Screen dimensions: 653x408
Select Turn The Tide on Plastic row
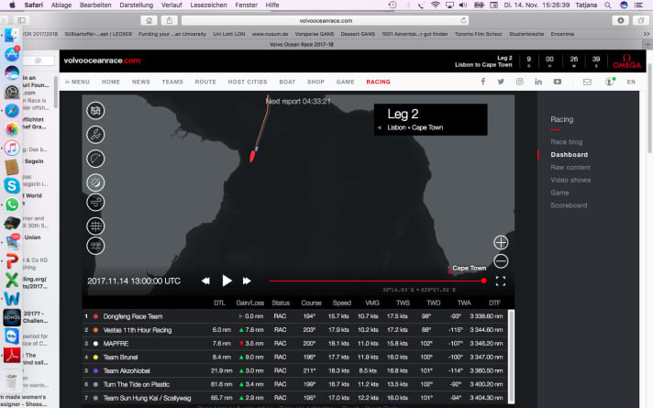pyautogui.click(x=294, y=384)
